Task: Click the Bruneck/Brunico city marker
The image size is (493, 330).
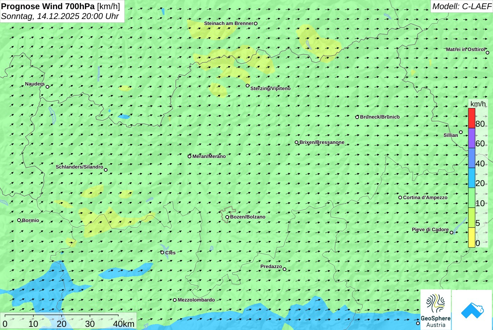Action: click(x=357, y=117)
